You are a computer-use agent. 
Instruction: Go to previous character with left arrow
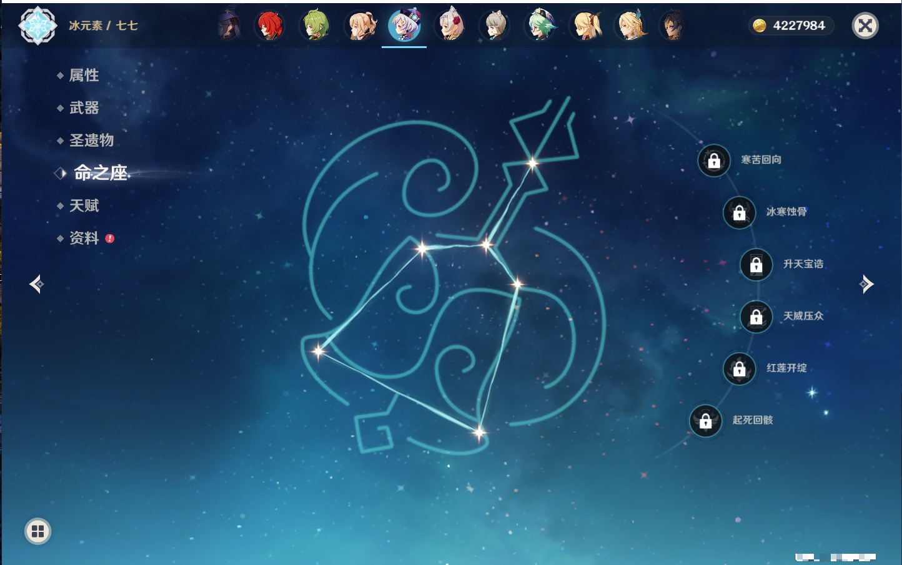pos(36,284)
